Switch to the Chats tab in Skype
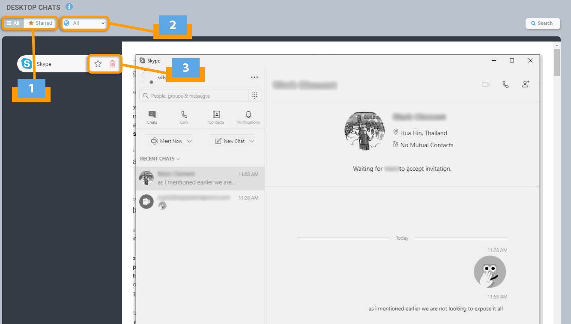This screenshot has height=324, width=571. [x=152, y=117]
